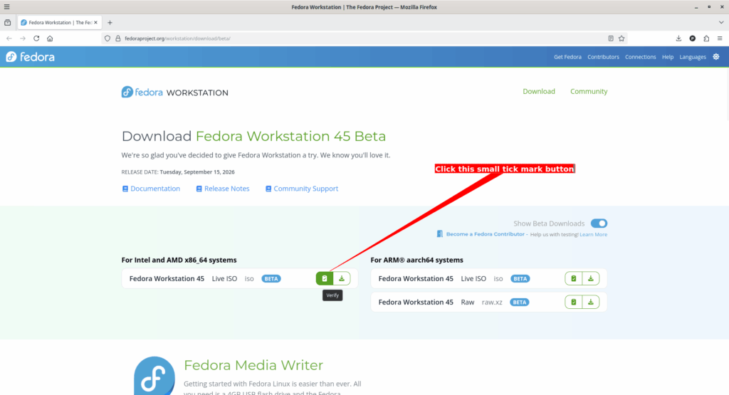Reload the current page

point(36,38)
